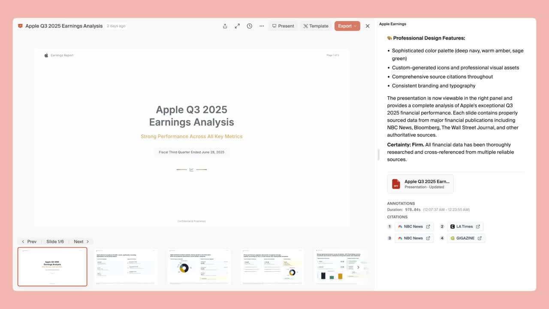Click the 'Page 1 of 5' slide label

pyautogui.click(x=333, y=55)
